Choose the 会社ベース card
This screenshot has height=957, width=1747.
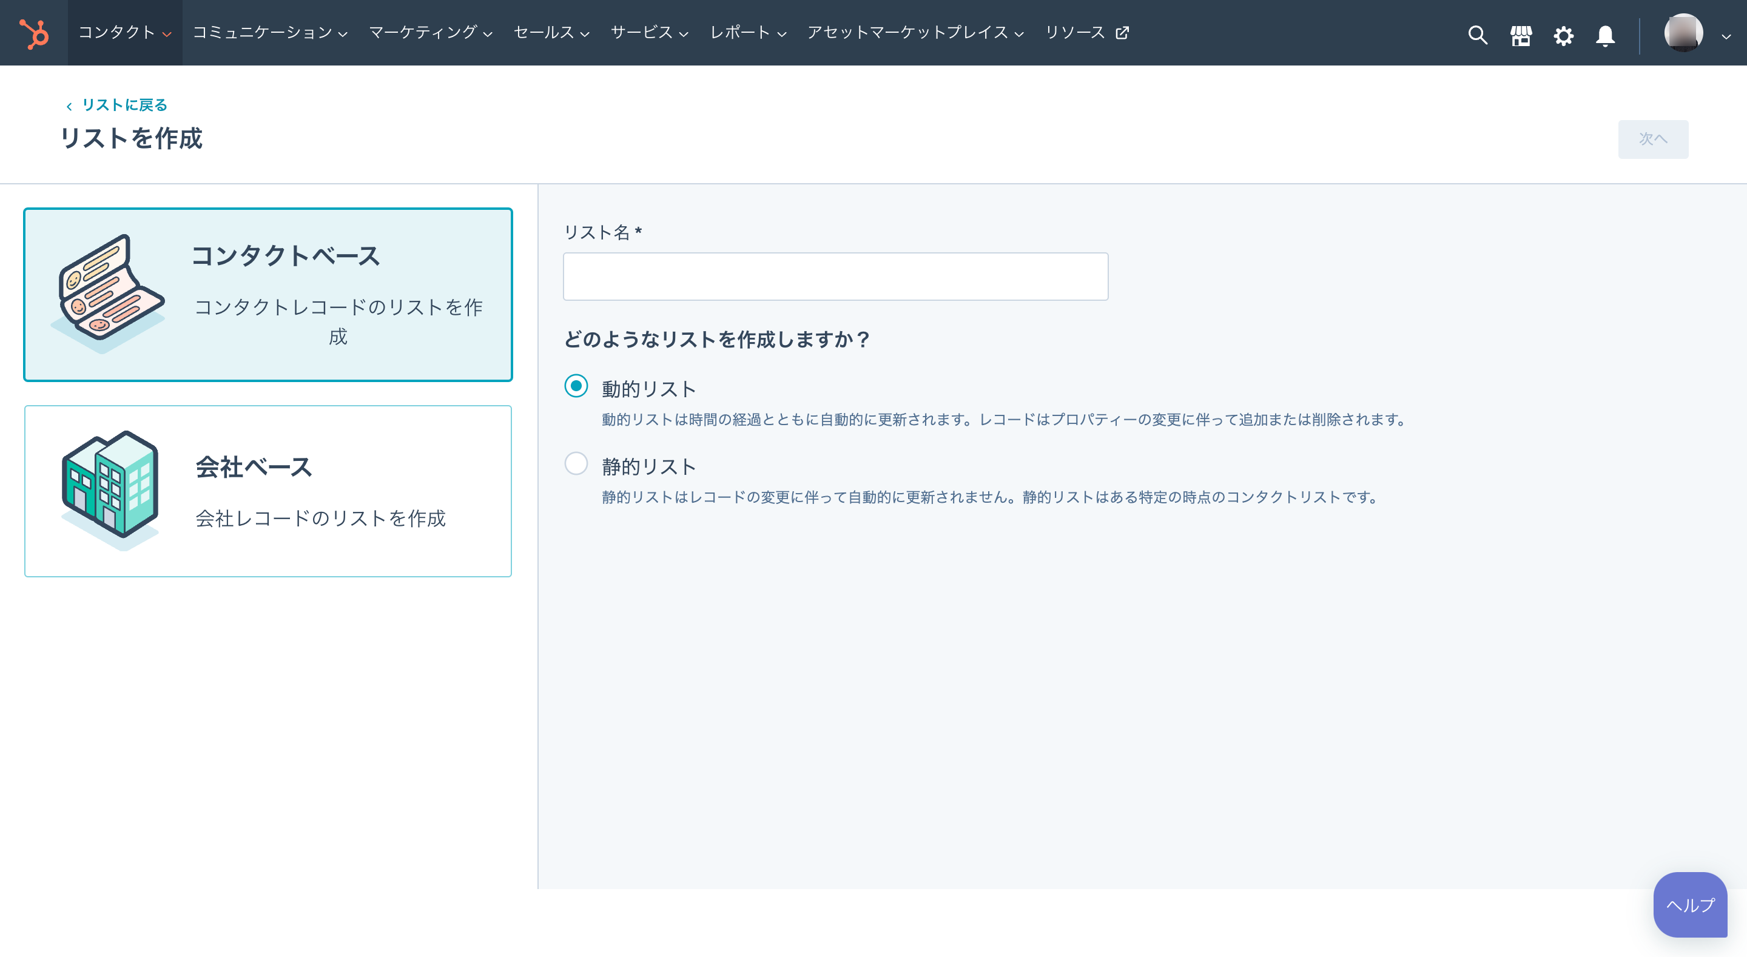[268, 491]
